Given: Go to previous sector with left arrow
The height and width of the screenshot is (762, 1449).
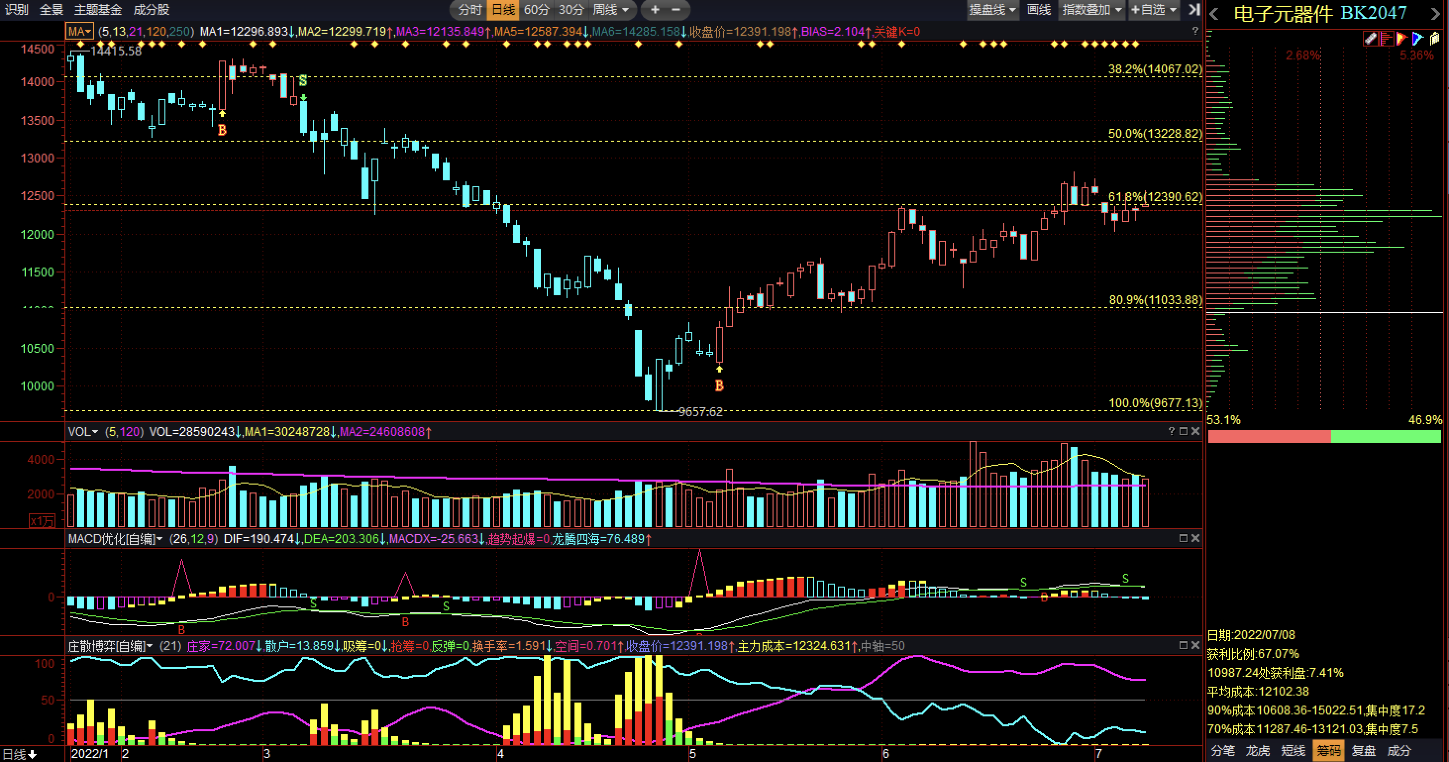Looking at the screenshot, I should click(1214, 13).
